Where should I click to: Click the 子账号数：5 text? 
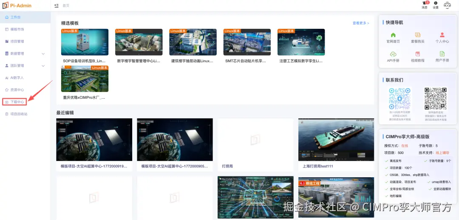click(428, 145)
